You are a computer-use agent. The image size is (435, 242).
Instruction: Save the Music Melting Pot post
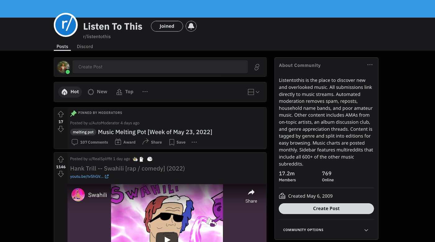[177, 142]
